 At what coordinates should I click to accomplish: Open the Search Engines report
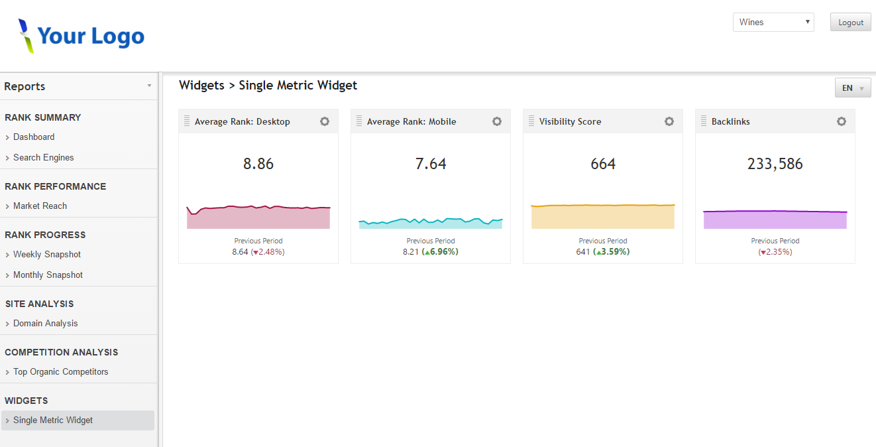(x=44, y=157)
